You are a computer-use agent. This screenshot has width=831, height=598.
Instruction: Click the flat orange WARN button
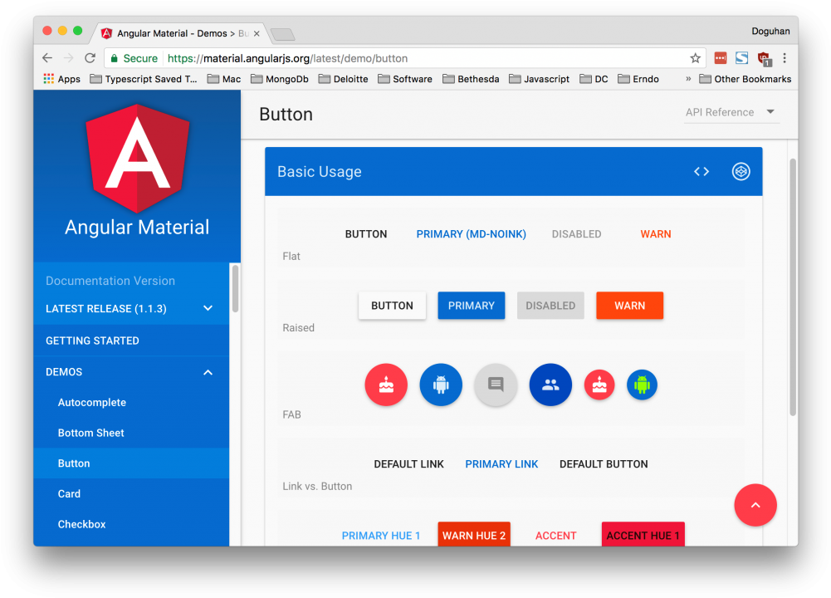point(656,233)
